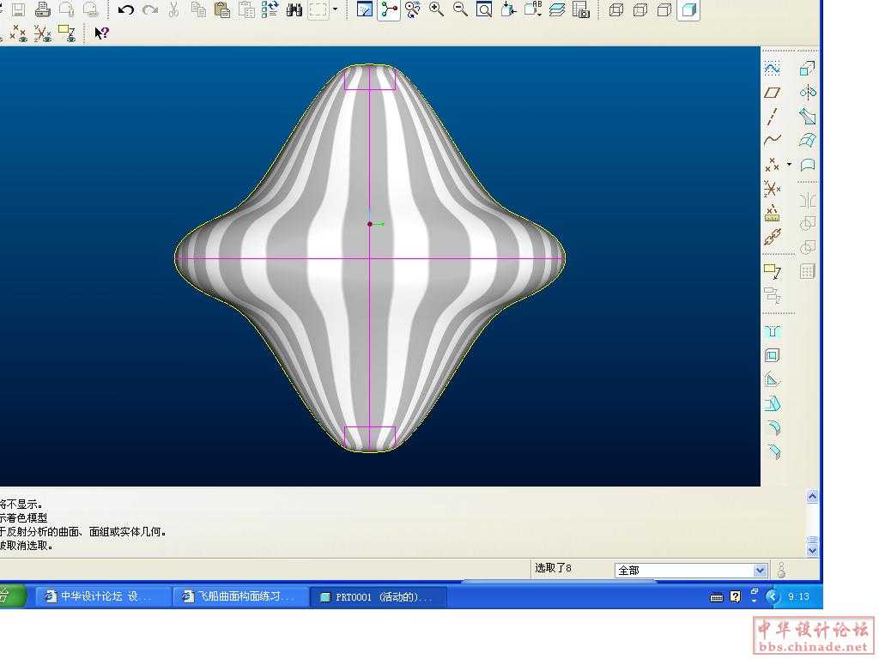Select the Draft tool
Screen dimensions: 879x659
point(773,403)
